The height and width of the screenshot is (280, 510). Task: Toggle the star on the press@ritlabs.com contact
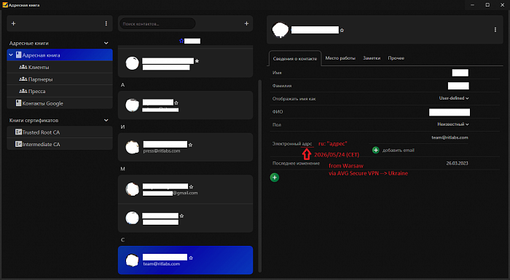coord(191,145)
